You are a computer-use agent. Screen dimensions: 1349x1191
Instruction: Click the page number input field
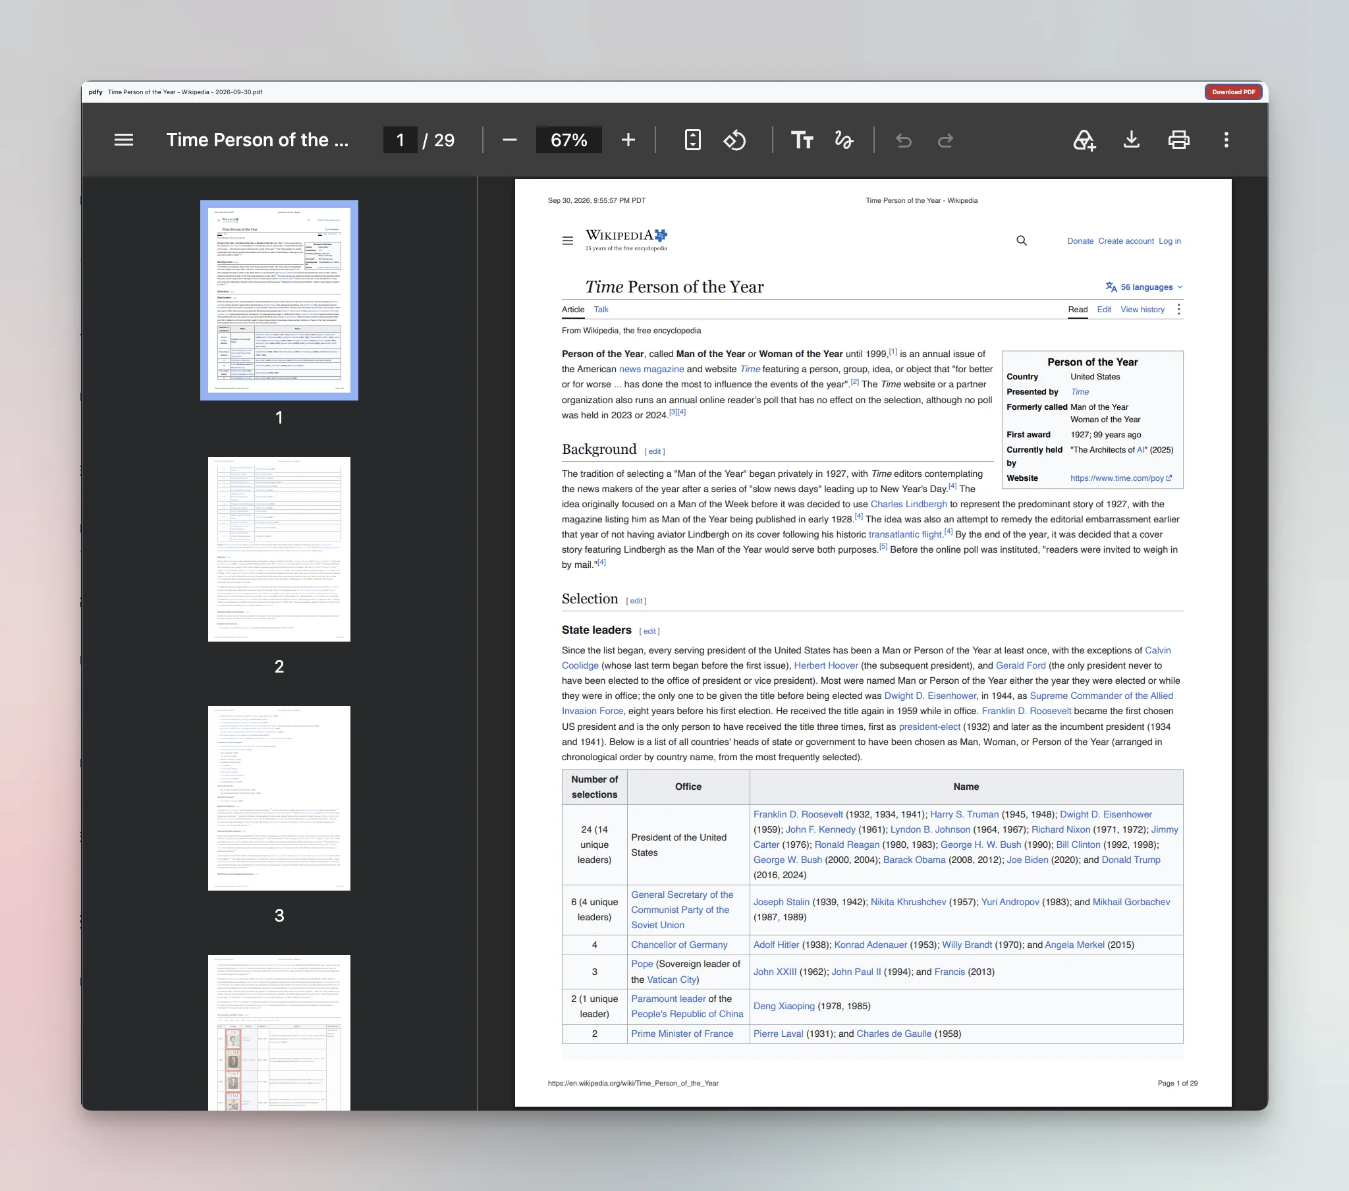pos(400,140)
